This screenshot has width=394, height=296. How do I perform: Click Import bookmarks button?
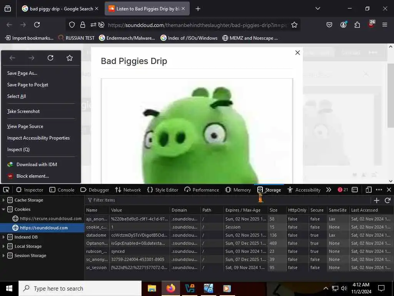point(29,38)
